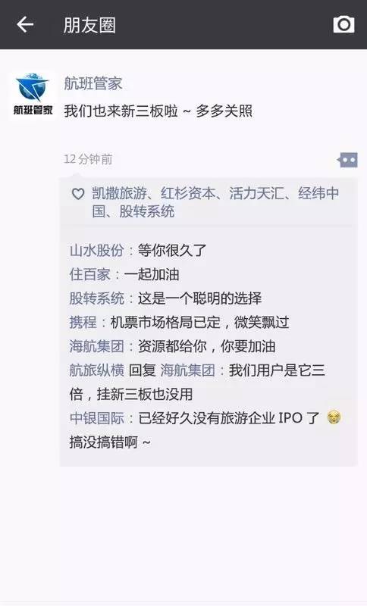Select commenter 航旅纵横
367x606 pixels.
97,370
